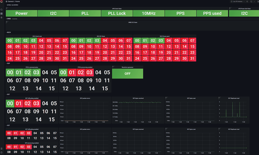259x155 pixels.
Task: Click the Grafana logo in the sidebar
Action: click(1, 1)
